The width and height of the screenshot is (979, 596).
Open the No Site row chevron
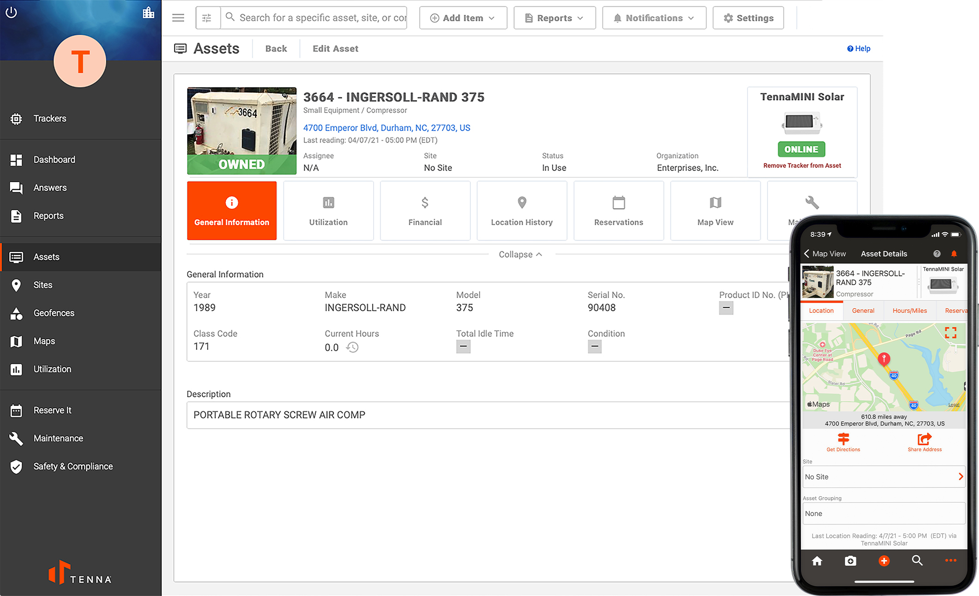(x=961, y=476)
